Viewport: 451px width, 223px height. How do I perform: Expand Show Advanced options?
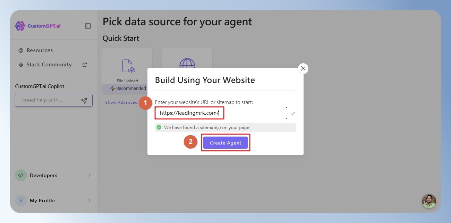tap(121, 102)
